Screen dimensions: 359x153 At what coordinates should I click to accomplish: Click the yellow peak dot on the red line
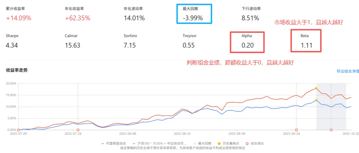(316, 88)
